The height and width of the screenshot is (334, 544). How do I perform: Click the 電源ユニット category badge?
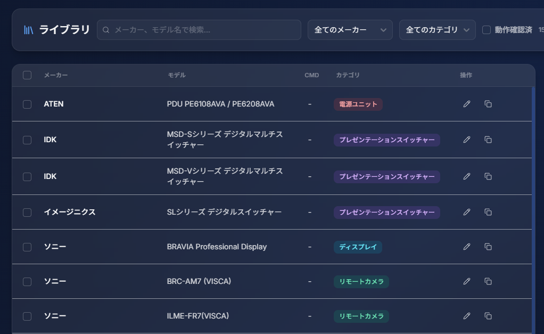coord(358,104)
